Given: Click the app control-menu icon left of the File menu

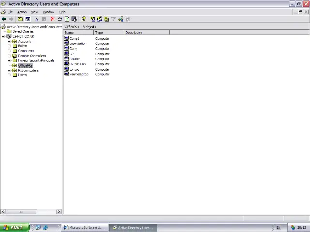Looking at the screenshot, I should [3, 12].
